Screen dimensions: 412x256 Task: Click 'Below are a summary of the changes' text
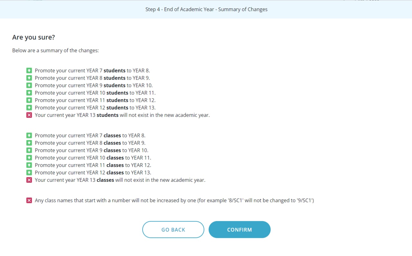[55, 50]
